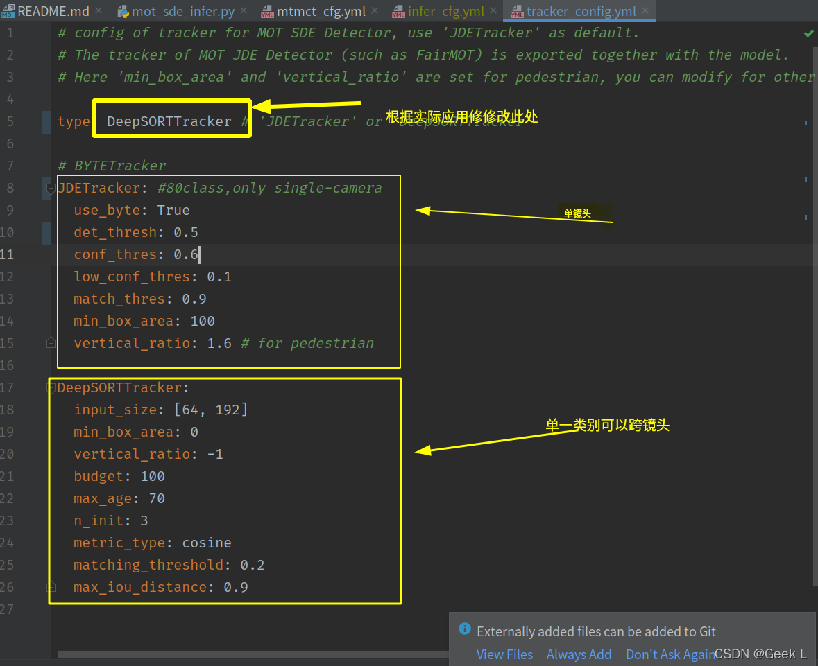The image size is (818, 666).
Task: Click View Files link in notification
Action: pos(504,654)
